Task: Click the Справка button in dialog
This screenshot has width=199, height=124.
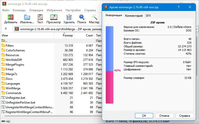Action: [x=185, y=116]
